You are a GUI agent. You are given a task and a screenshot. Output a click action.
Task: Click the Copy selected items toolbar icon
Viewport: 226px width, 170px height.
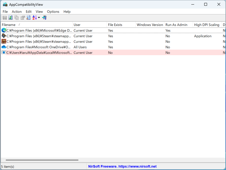17,18
